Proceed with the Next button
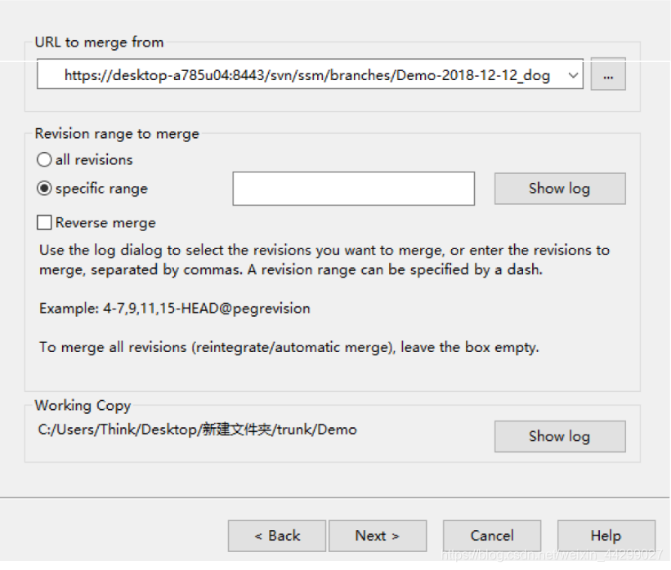Image resolution: width=671 pixels, height=570 pixels. pyautogui.click(x=378, y=536)
